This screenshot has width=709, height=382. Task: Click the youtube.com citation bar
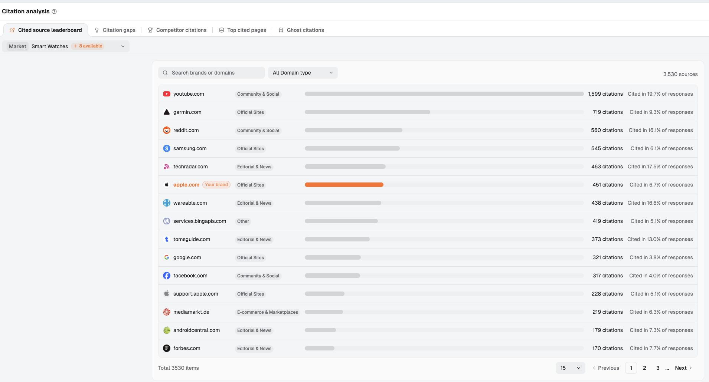[444, 94]
